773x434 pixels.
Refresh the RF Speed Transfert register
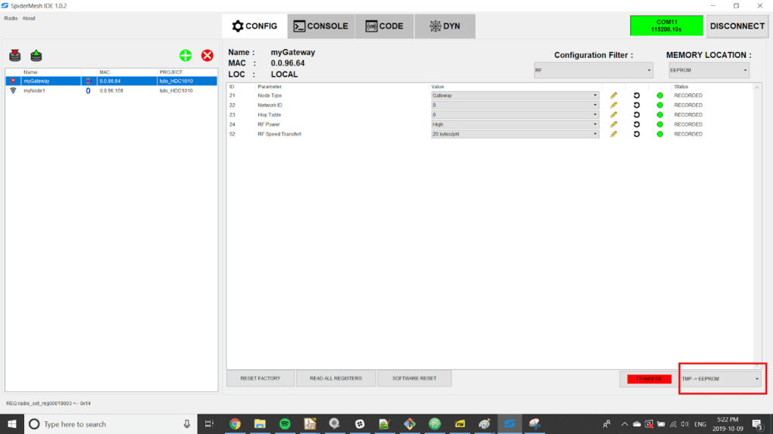coord(636,134)
